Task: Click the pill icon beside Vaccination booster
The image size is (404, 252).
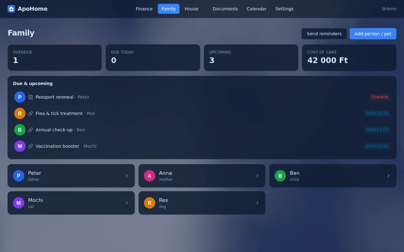Action: click(30, 146)
